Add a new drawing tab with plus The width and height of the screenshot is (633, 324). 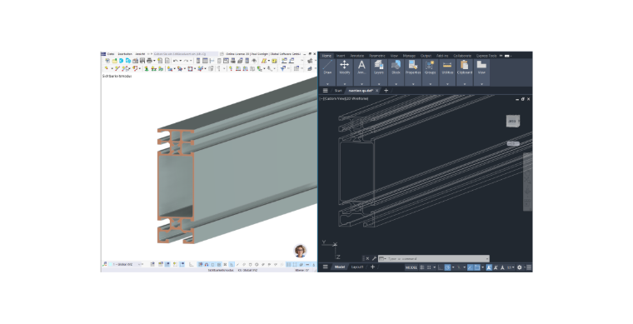click(386, 91)
